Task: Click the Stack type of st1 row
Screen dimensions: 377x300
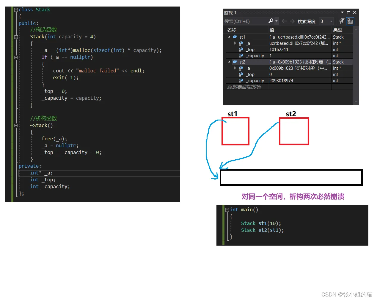Action: (x=338, y=37)
